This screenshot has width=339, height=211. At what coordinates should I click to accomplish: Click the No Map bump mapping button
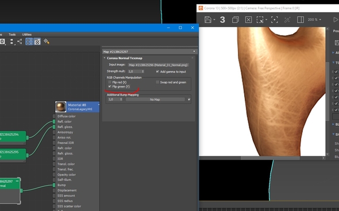pyautogui.click(x=155, y=99)
